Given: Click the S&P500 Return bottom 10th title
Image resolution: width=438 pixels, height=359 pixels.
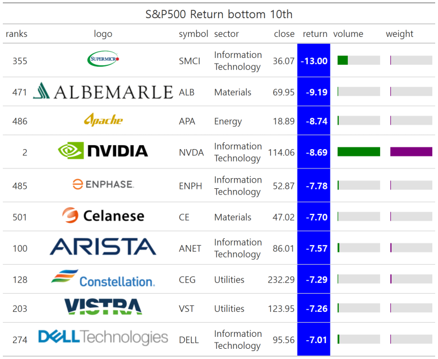Looking at the screenshot, I should [x=219, y=14].
